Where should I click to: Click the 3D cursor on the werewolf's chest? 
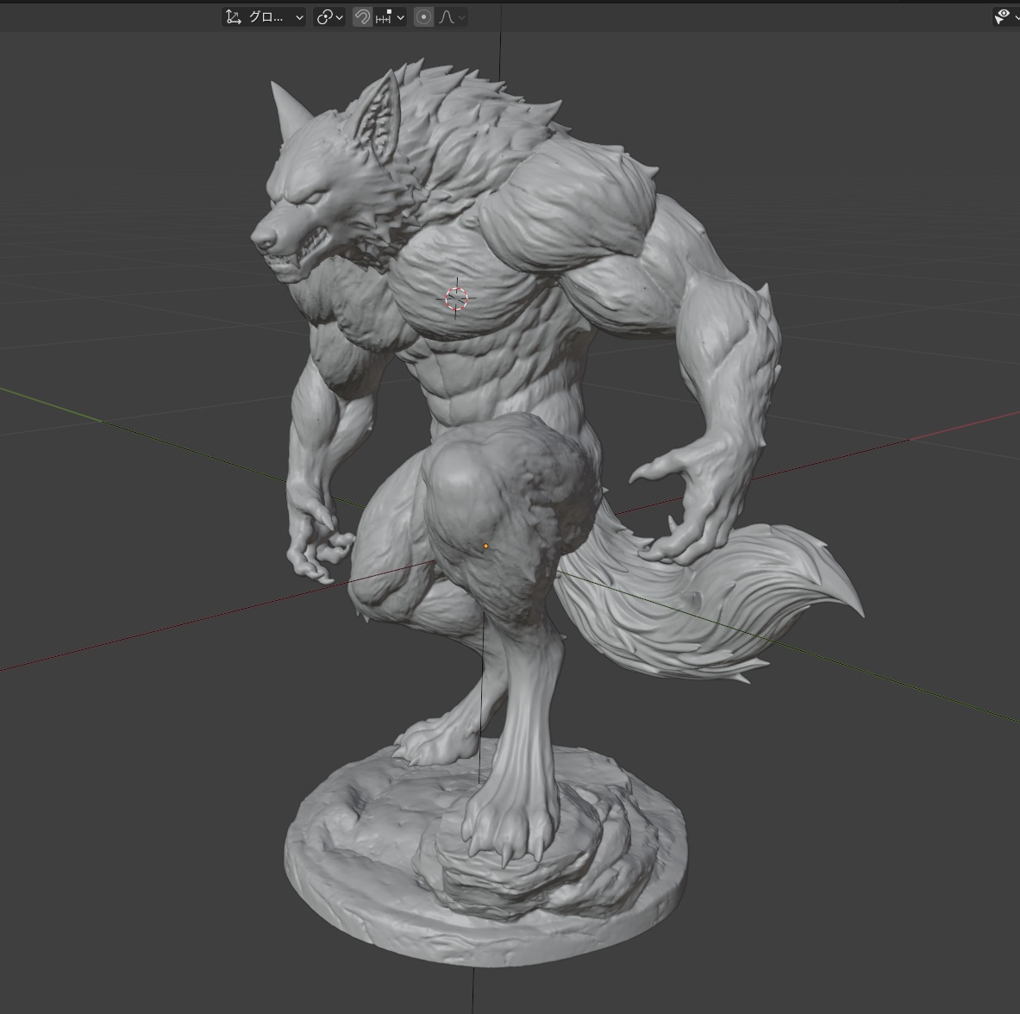click(456, 298)
